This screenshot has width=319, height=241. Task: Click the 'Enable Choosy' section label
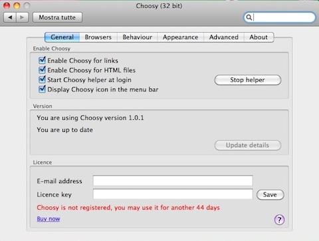click(52, 49)
